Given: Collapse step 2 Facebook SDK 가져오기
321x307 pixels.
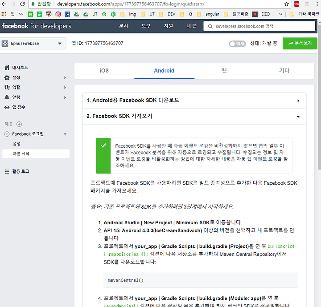Looking at the screenshot, I should pyautogui.click(x=194, y=117).
